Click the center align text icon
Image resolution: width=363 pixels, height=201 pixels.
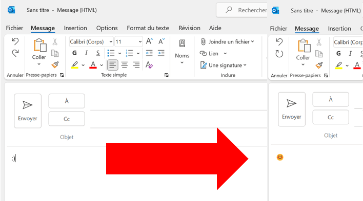(x=125, y=65)
